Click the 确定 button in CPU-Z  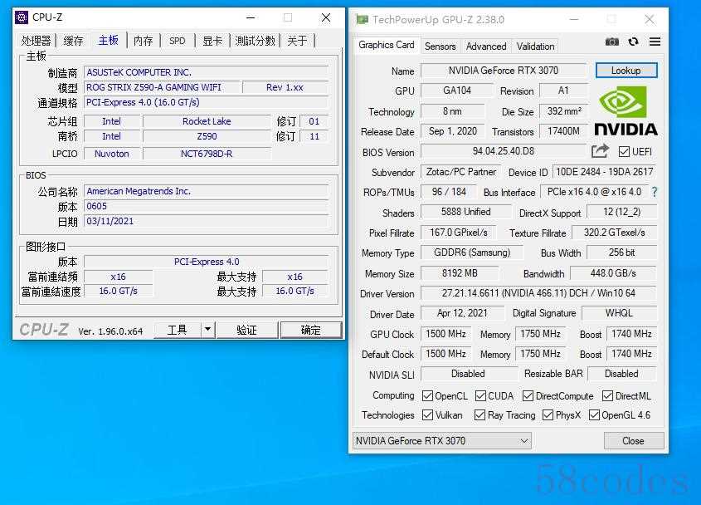[x=311, y=330]
